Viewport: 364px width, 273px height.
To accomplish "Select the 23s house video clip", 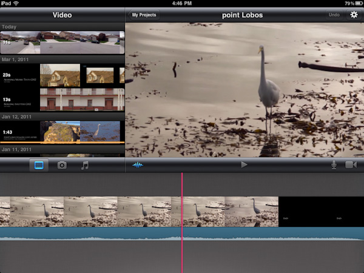I will coord(62,75).
